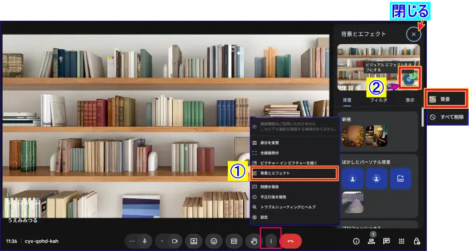
Task: Show meeting details info icon
Action: tap(356, 241)
